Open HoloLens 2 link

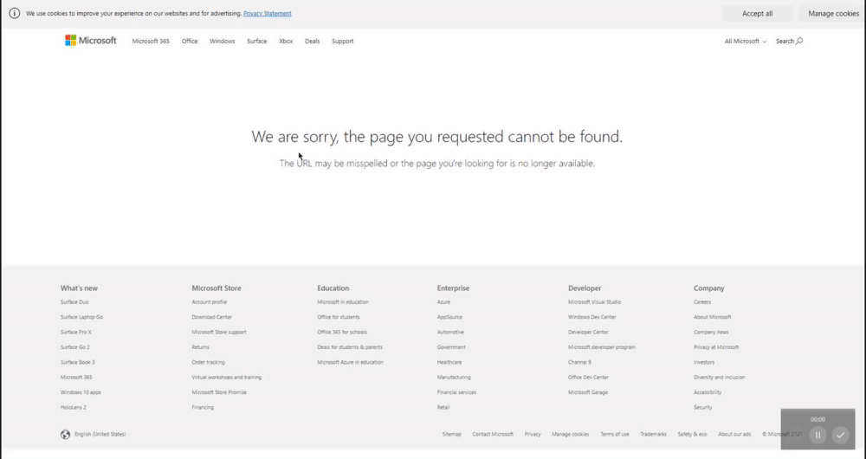74,407
